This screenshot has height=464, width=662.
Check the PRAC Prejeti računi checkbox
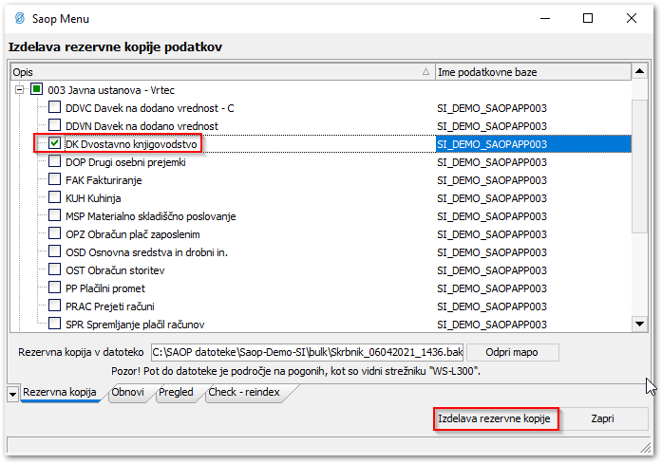tap(54, 306)
